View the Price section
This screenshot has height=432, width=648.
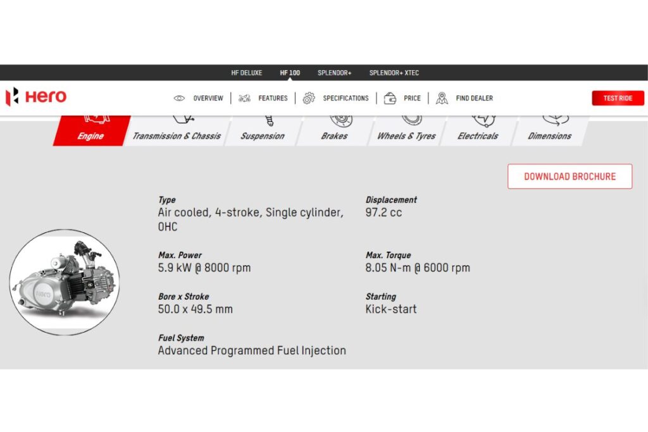[412, 98]
